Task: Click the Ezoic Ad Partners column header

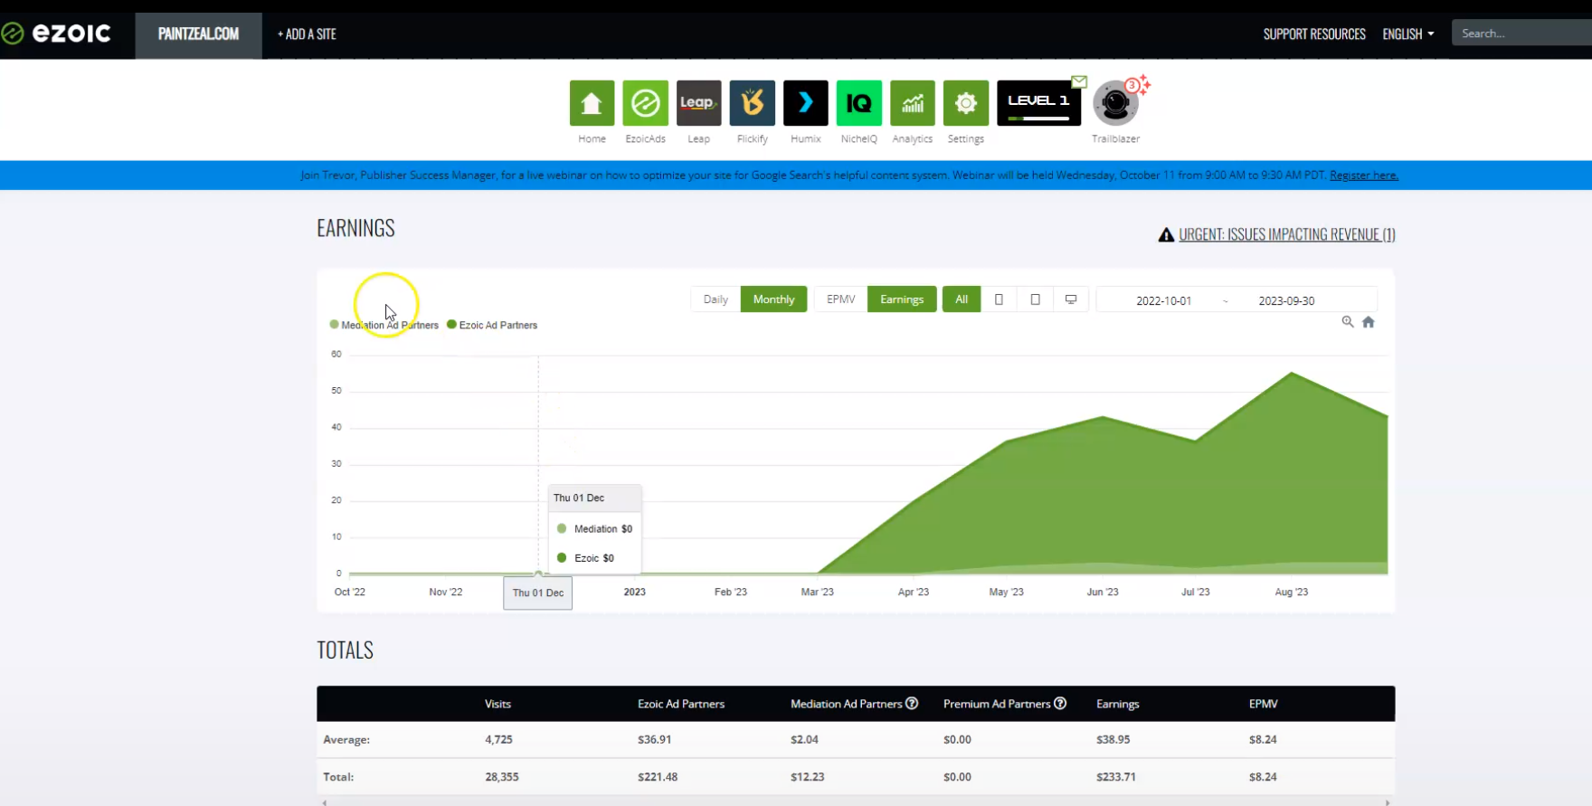Action: pyautogui.click(x=681, y=704)
